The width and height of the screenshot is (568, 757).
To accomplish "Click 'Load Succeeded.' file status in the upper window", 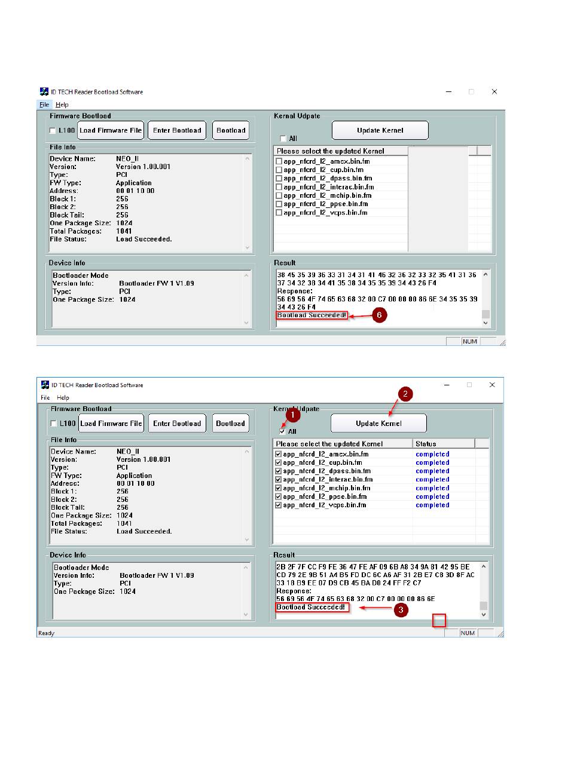I will pos(144,239).
